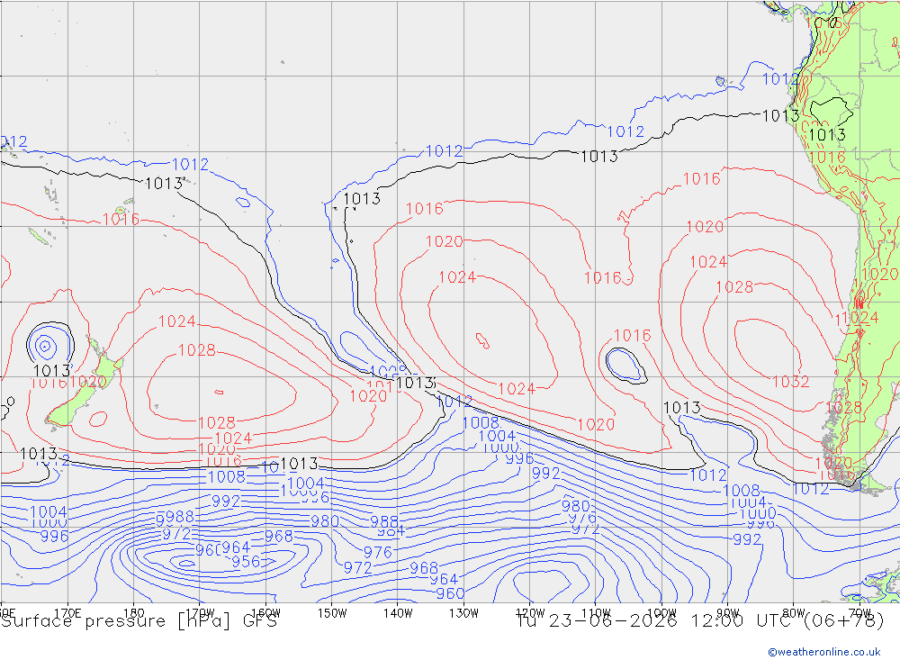This screenshot has width=900, height=660.
Task: Click the 988 isobar label near 140W
Action: pyautogui.click(x=384, y=521)
